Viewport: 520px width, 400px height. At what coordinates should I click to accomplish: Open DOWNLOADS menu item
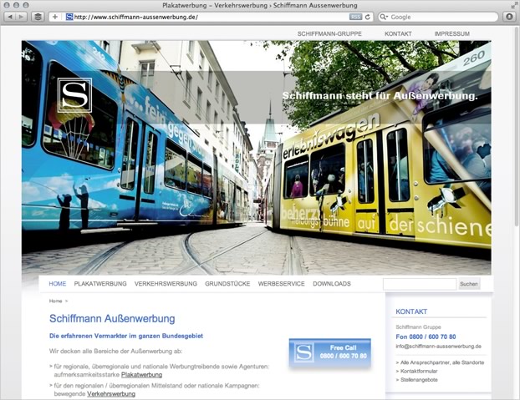(332, 284)
